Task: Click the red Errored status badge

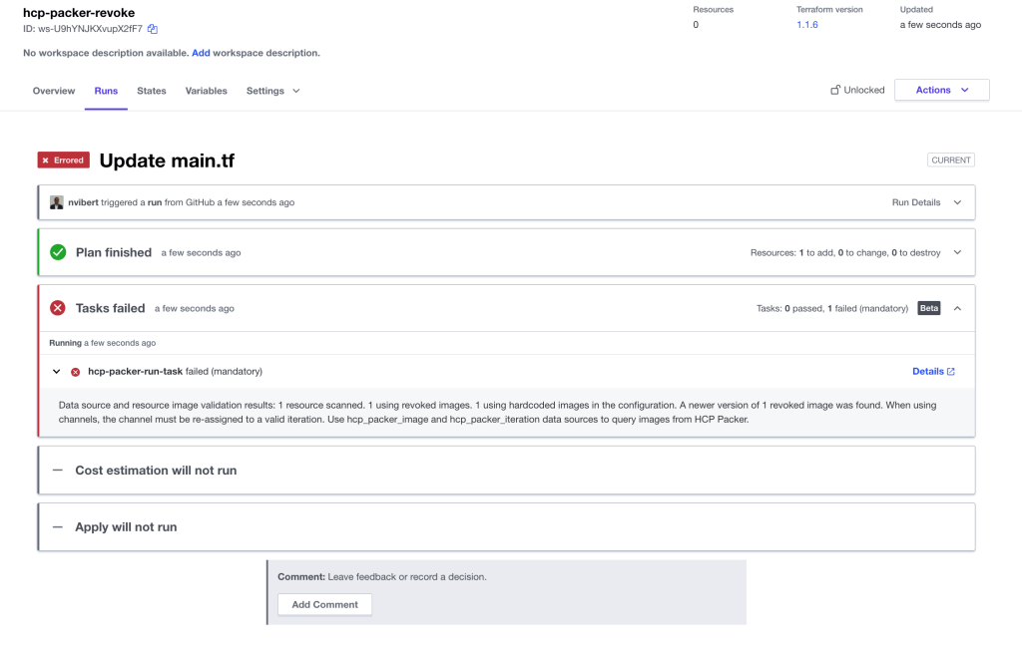Action: [x=63, y=160]
